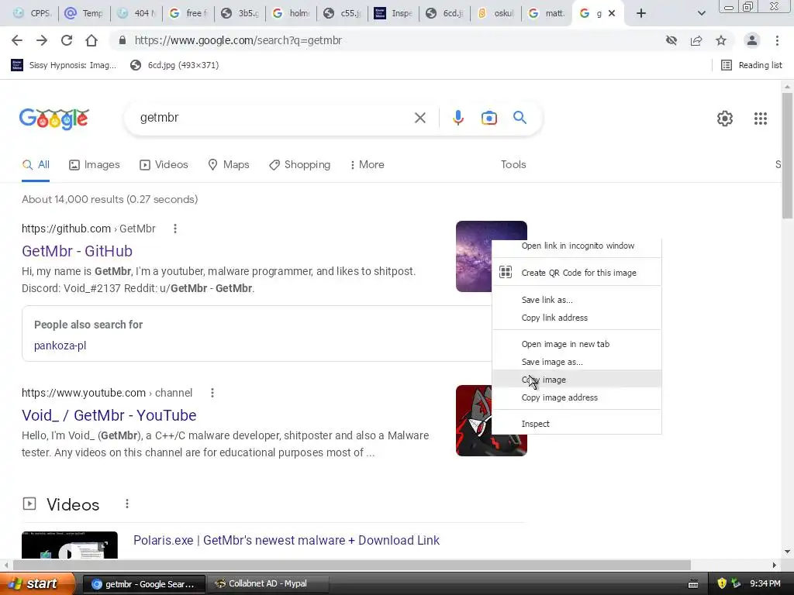Screen dimensions: 794x595
Task: Clear the search box with X
Action: tap(419, 118)
